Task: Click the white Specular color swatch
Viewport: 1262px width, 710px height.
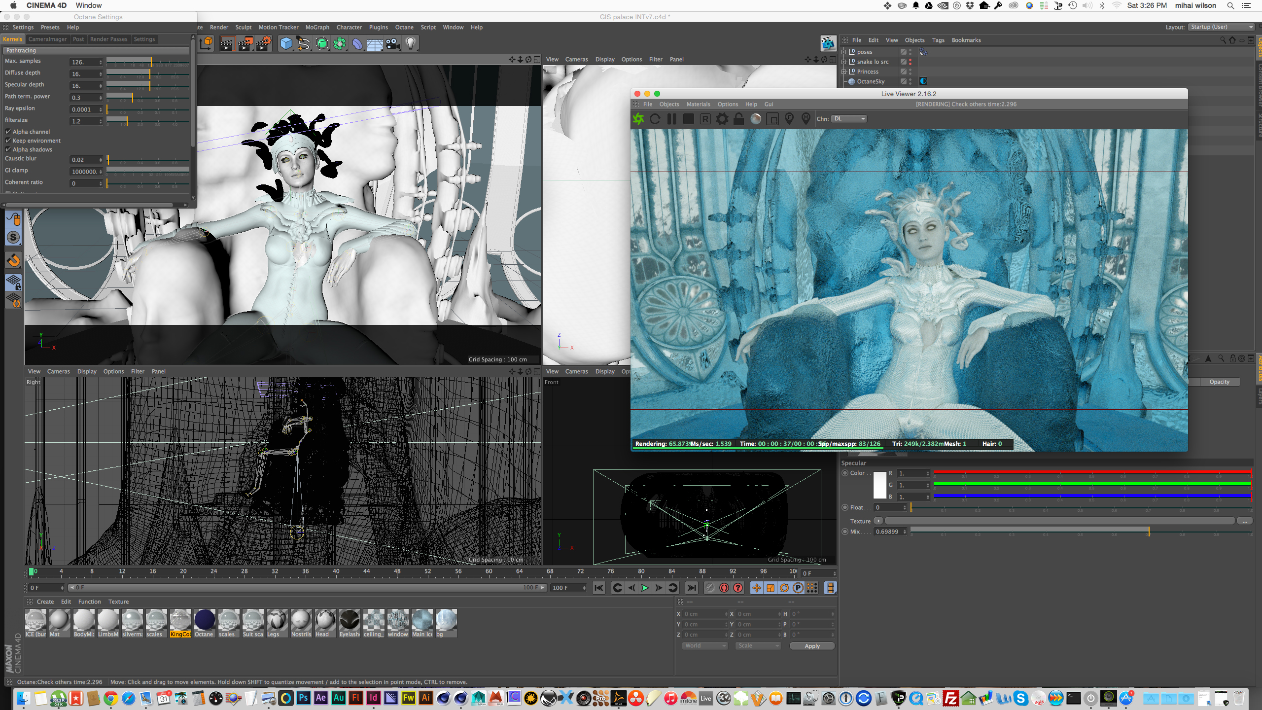Action: pos(880,485)
